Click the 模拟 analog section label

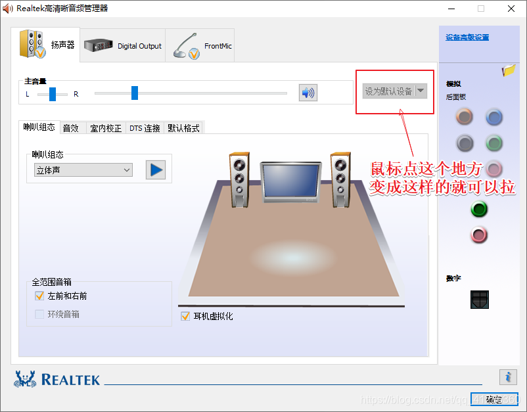tap(453, 83)
